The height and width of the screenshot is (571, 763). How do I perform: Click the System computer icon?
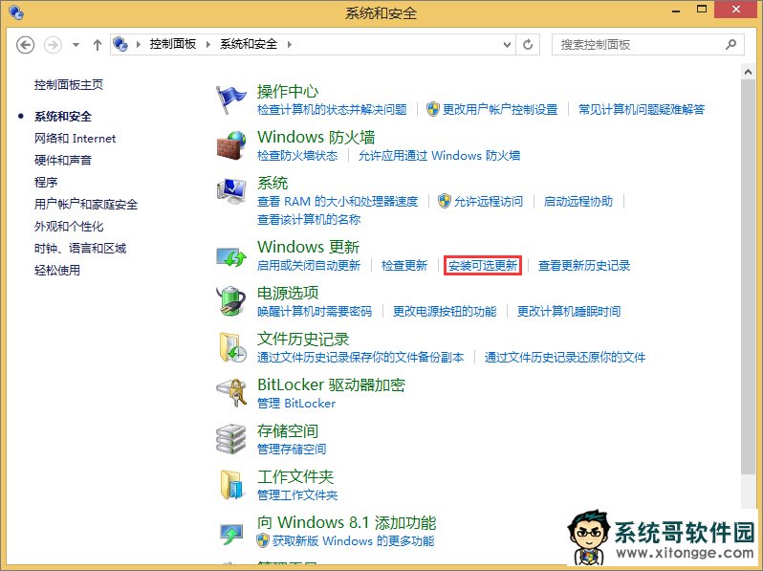(231, 191)
